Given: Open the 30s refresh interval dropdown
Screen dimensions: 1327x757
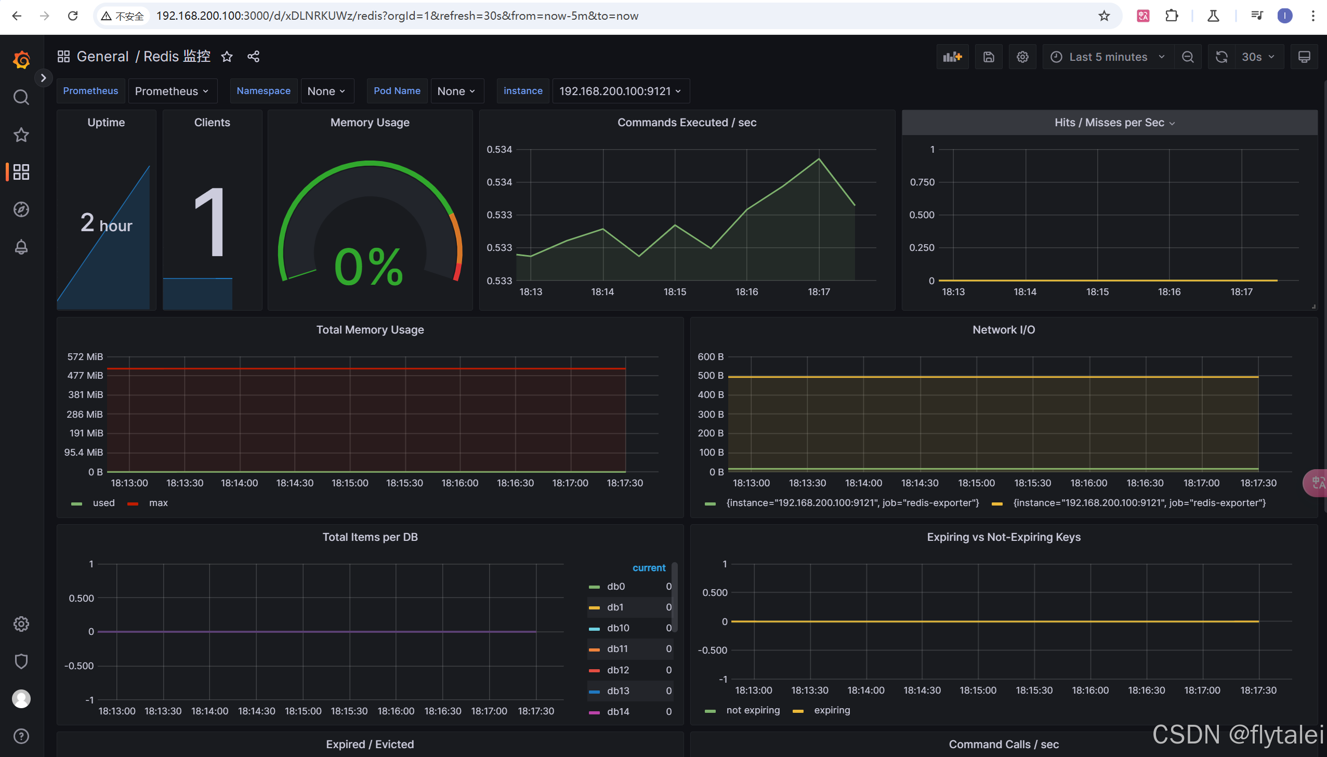Looking at the screenshot, I should [1258, 57].
